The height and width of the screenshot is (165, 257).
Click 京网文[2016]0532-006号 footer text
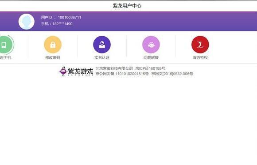coord(172,74)
